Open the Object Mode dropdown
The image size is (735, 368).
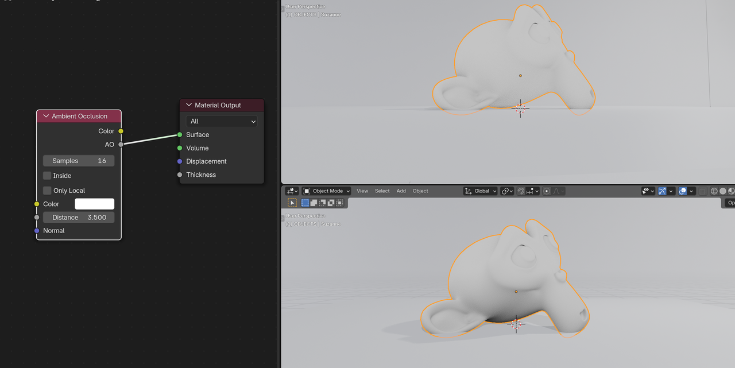[327, 191]
